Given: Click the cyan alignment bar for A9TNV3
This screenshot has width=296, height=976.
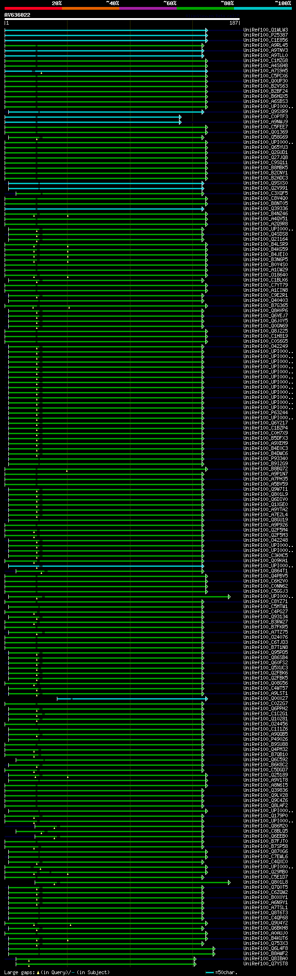Looking at the screenshot, I should pos(105,51).
